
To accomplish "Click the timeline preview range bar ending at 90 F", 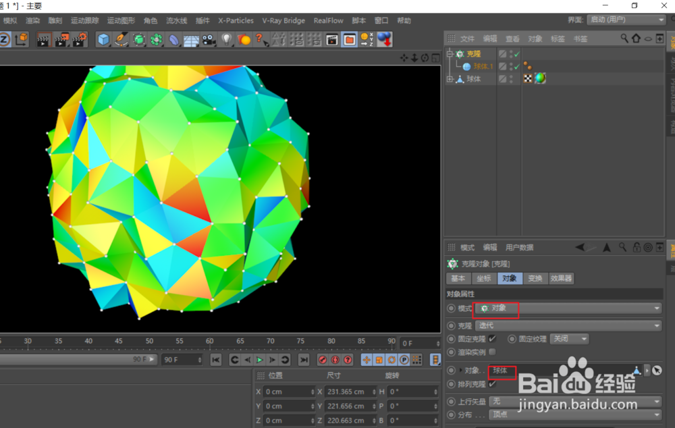I will 78,359.
